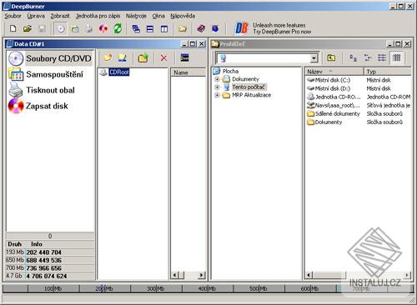Open the Zobrazit menu
417x305 pixels.
[60, 16]
